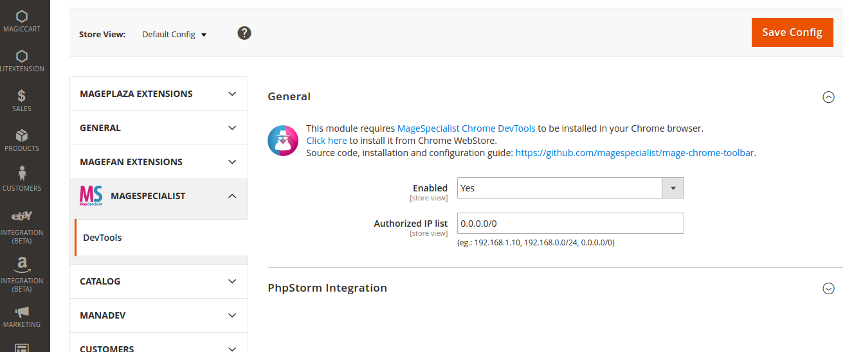Expand the PhpStorm Integration section

point(829,288)
